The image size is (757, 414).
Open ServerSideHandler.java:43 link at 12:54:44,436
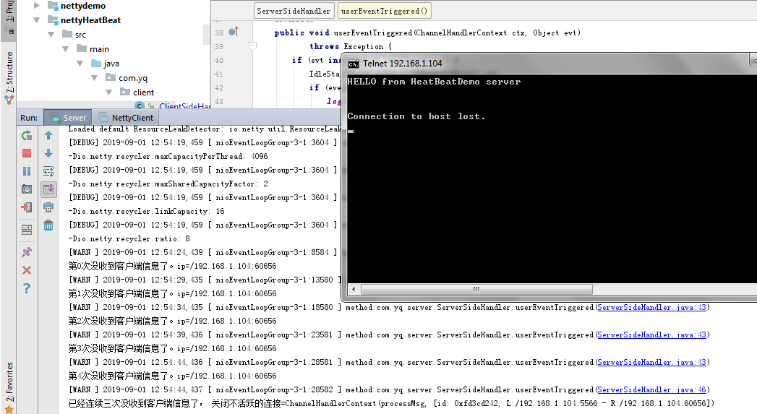click(651, 363)
